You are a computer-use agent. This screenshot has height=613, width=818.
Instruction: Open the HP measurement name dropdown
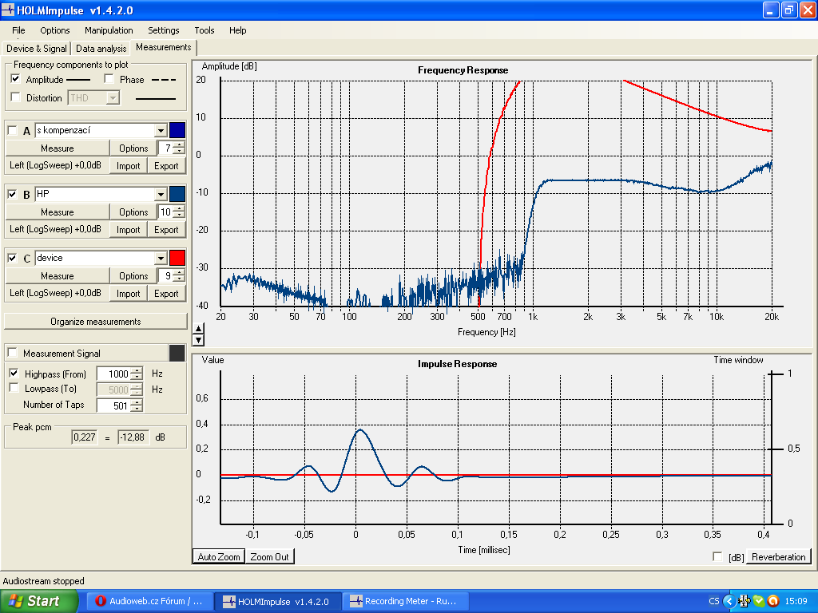coord(161,195)
